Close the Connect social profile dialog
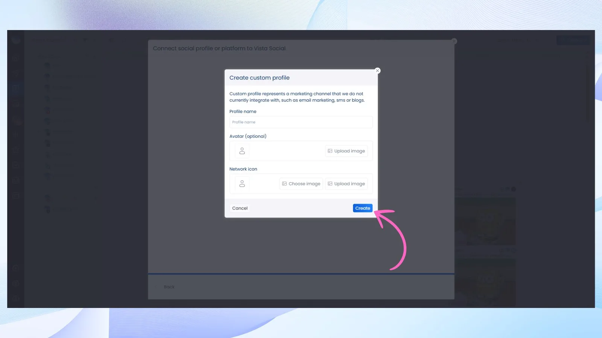602x338 pixels. point(454,41)
